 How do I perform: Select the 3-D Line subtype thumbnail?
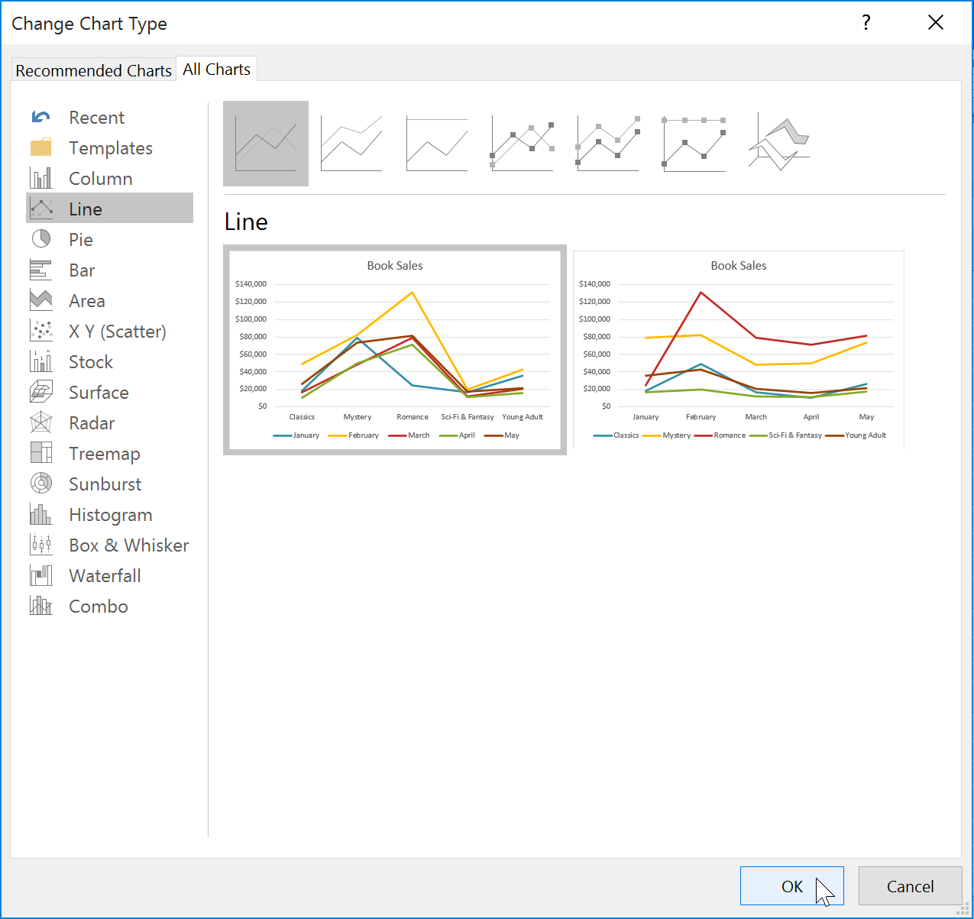click(x=778, y=142)
